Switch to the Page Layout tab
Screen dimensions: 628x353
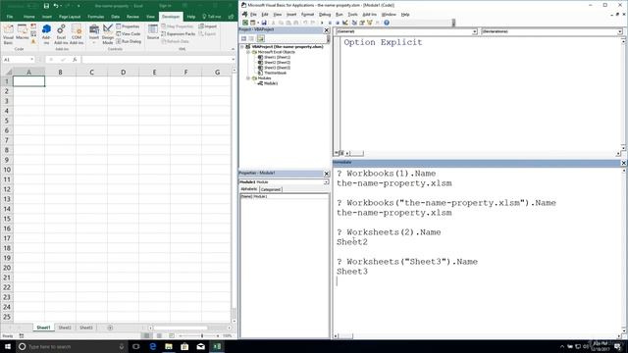point(70,17)
